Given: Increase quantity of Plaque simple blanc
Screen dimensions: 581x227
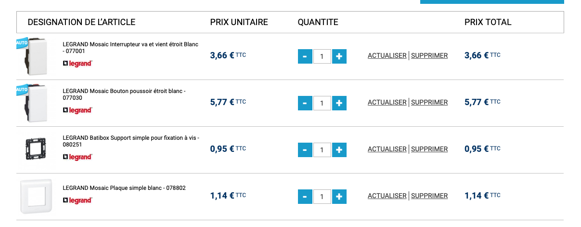Looking at the screenshot, I should 339,197.
